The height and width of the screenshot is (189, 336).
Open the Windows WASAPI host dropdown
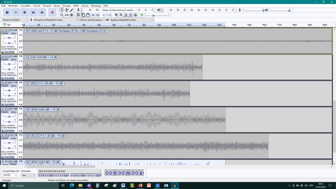pos(15,20)
